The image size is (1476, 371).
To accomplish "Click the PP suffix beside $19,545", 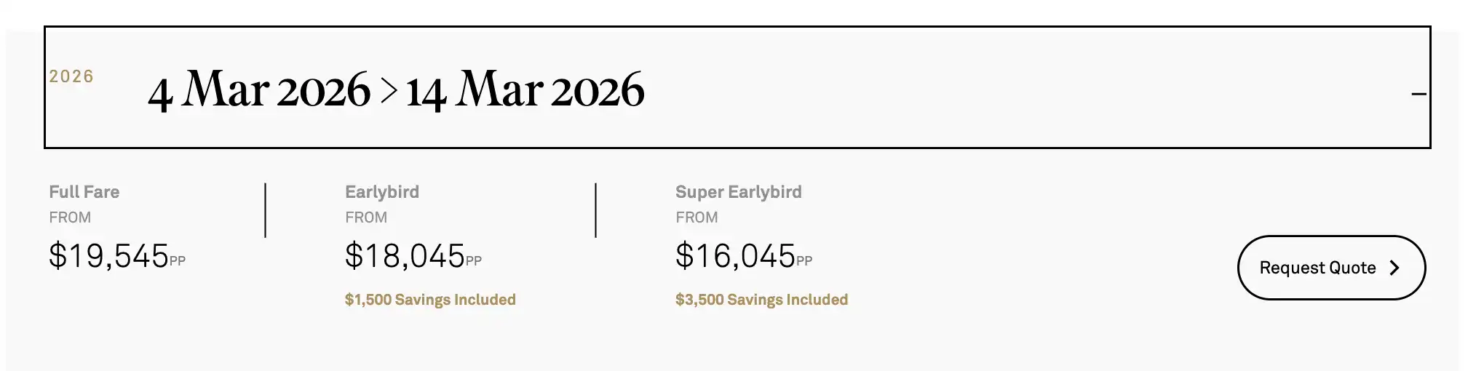I will [178, 261].
